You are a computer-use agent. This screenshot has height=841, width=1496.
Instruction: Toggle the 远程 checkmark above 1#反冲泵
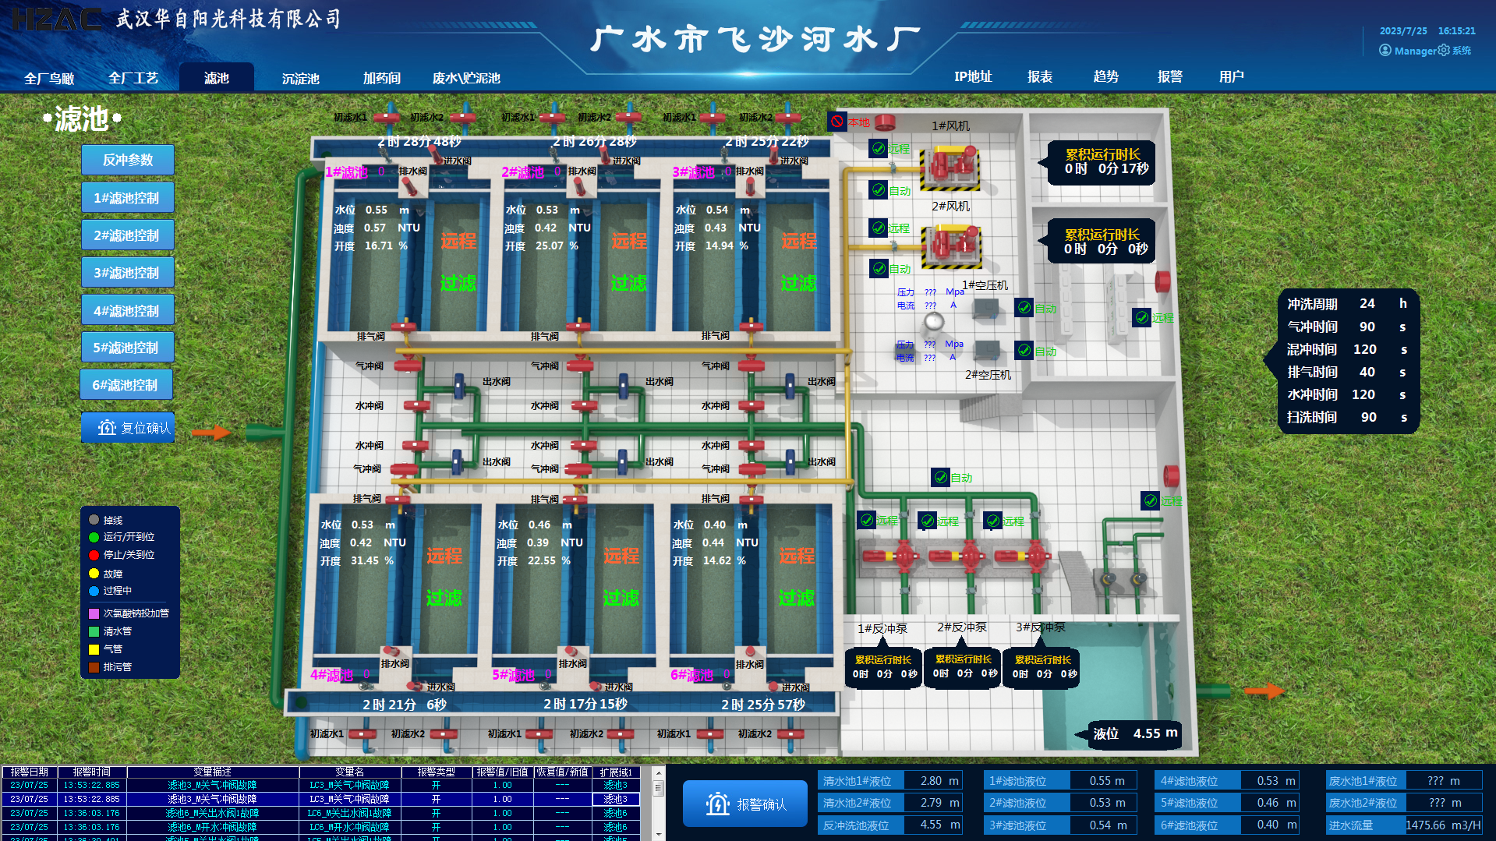tap(867, 520)
